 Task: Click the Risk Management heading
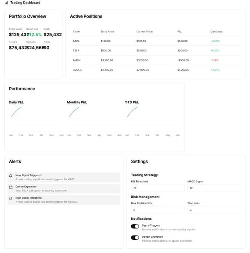[145, 197]
